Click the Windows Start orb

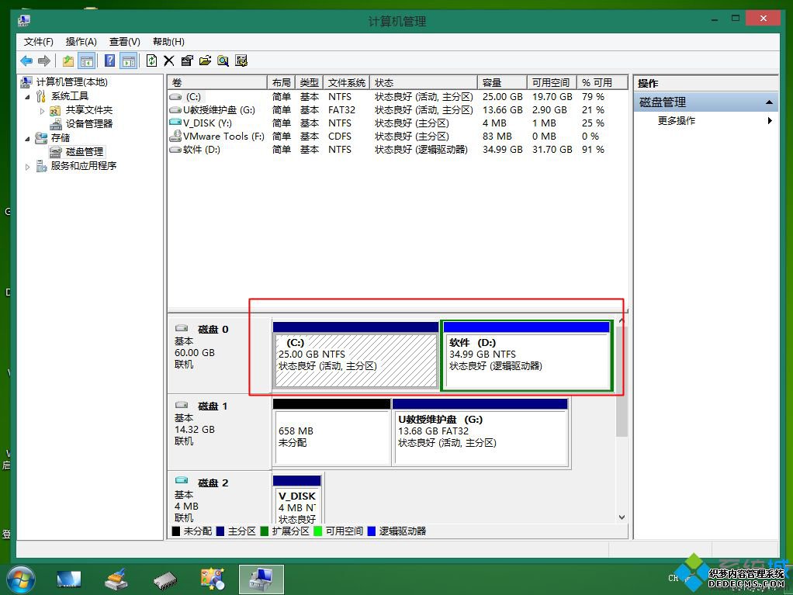point(21,579)
